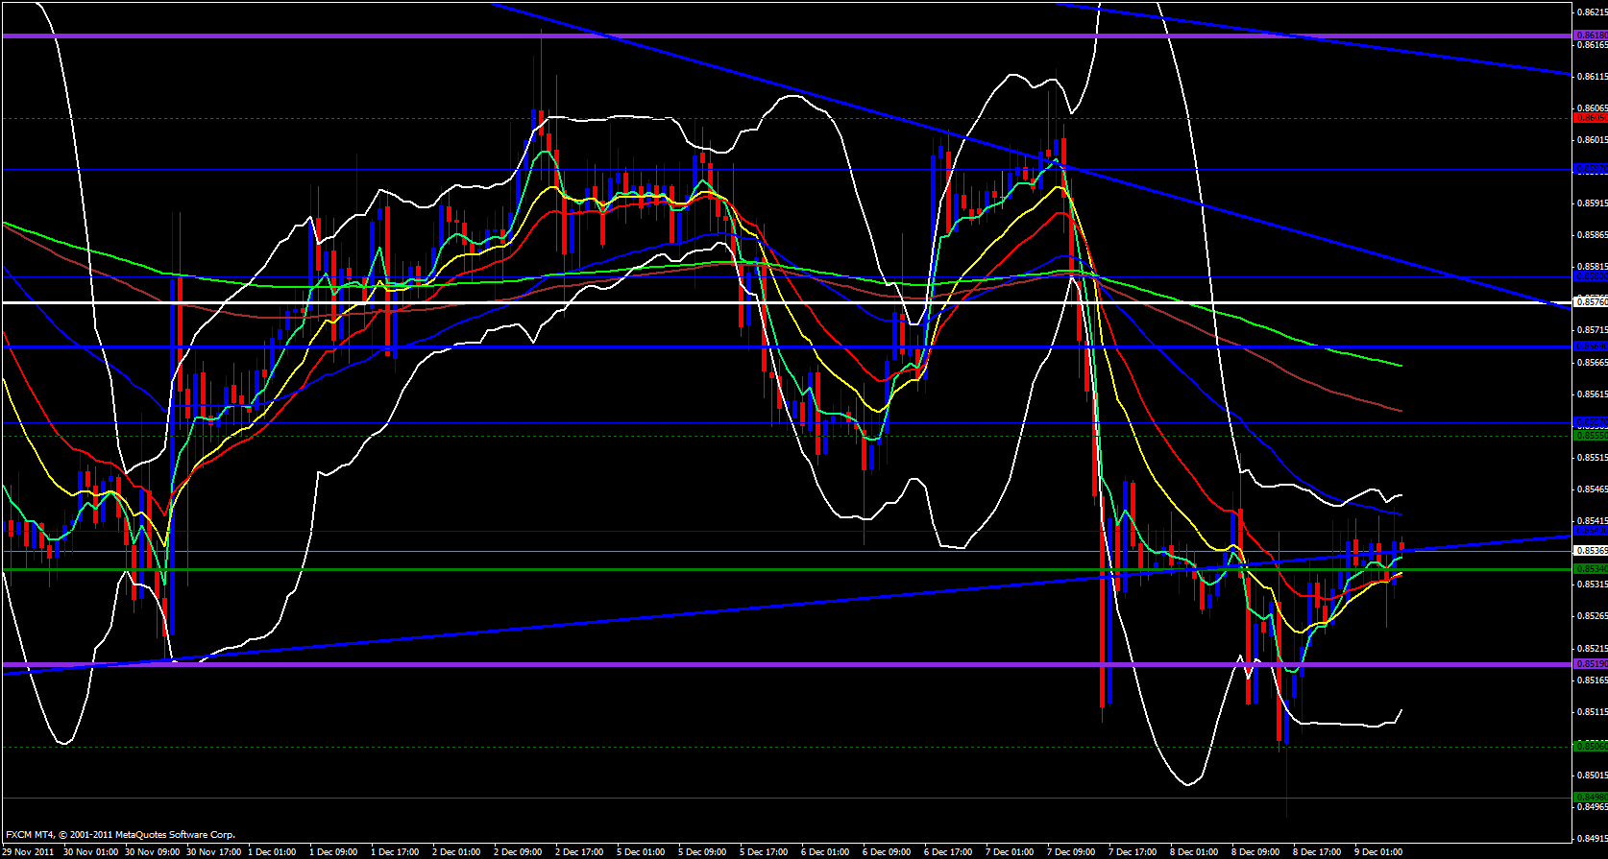Click the purple 0.8618 price label
Image resolution: width=1608 pixels, height=859 pixels.
(1590, 36)
